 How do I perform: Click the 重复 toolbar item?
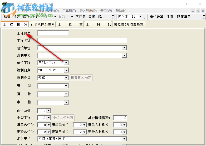click(62, 17)
